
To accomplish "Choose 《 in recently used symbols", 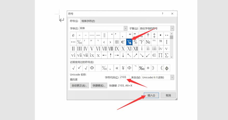I will tap(160, 68).
